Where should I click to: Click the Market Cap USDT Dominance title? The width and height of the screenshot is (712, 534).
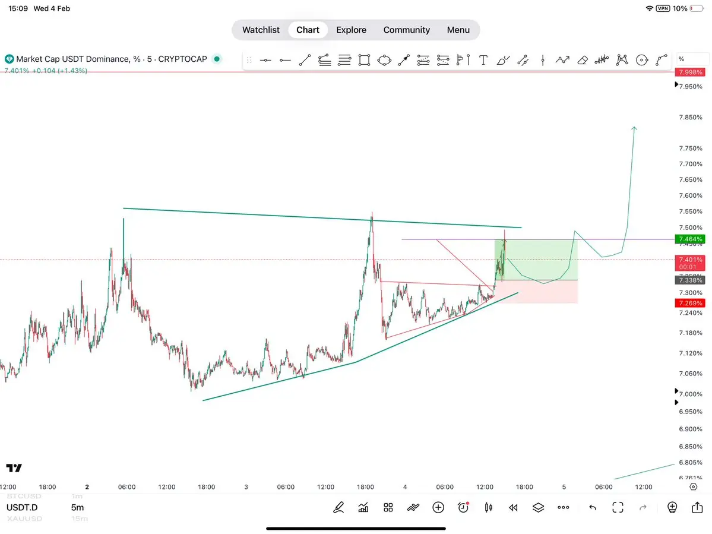[112, 59]
